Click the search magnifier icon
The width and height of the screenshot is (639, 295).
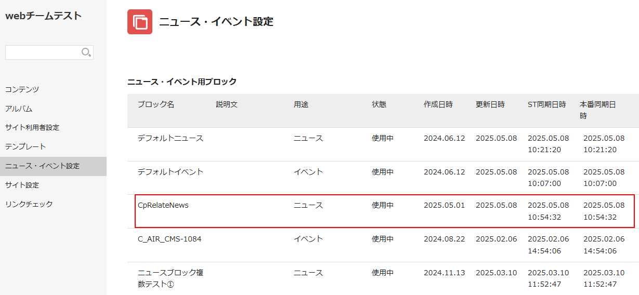coord(86,52)
